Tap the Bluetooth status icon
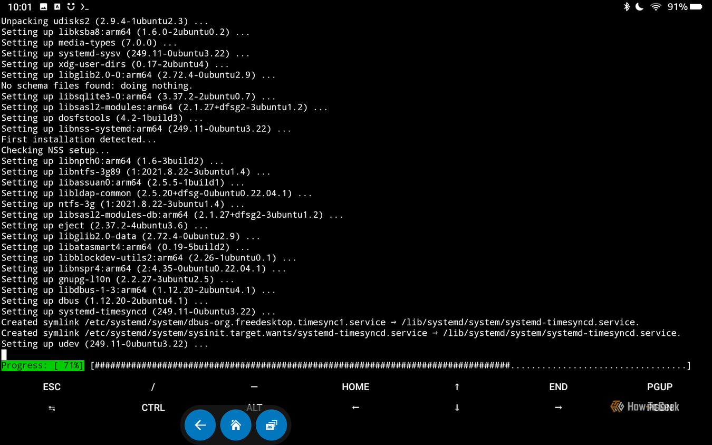712x445 pixels. [x=627, y=7]
